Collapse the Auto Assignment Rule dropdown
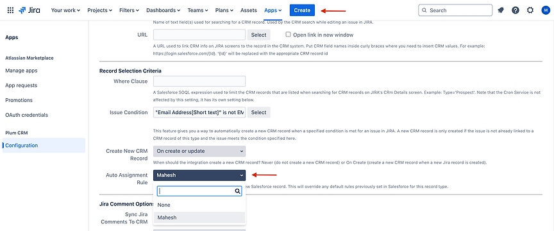 click(x=199, y=175)
